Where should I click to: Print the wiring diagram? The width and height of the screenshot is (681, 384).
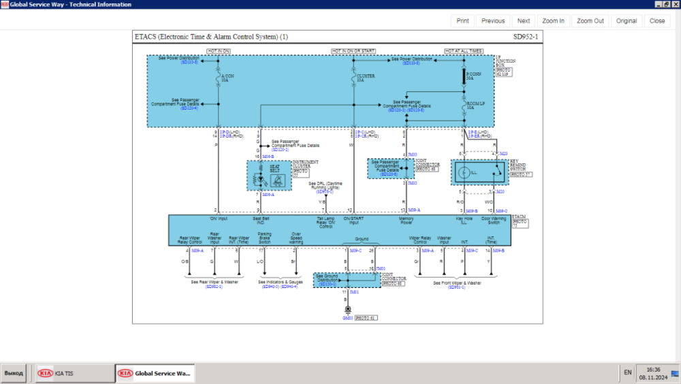[462, 21]
